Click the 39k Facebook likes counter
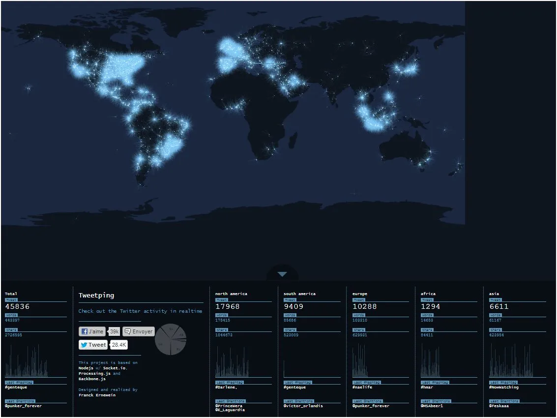Screen dimensions: 557x418 point(115,331)
